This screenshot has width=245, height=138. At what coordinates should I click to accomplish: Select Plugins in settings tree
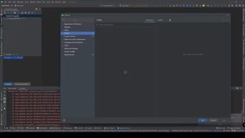(78, 33)
